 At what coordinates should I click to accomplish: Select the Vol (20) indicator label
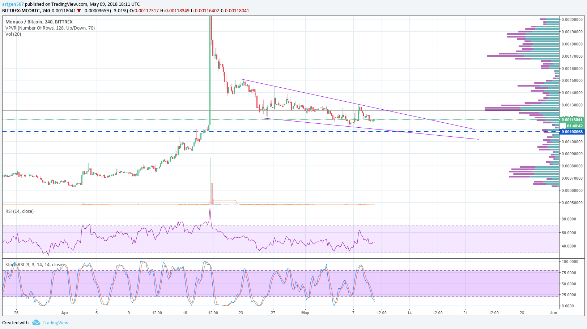[x=13, y=34]
